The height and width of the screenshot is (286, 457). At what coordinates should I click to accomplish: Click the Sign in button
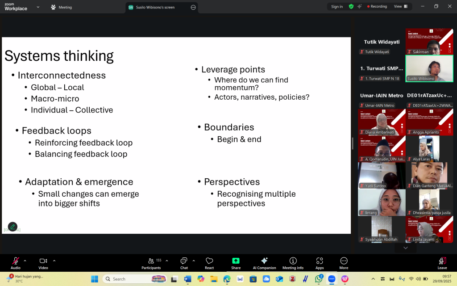click(x=337, y=7)
